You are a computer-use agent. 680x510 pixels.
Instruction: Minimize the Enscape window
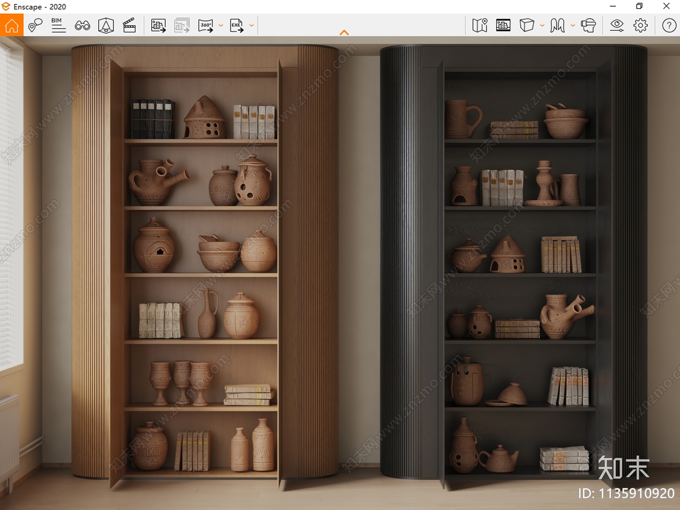[613, 6]
